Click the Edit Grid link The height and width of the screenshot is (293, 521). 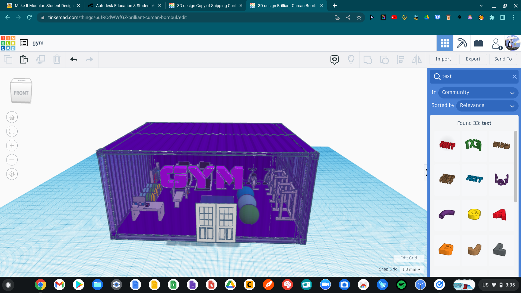point(409,257)
